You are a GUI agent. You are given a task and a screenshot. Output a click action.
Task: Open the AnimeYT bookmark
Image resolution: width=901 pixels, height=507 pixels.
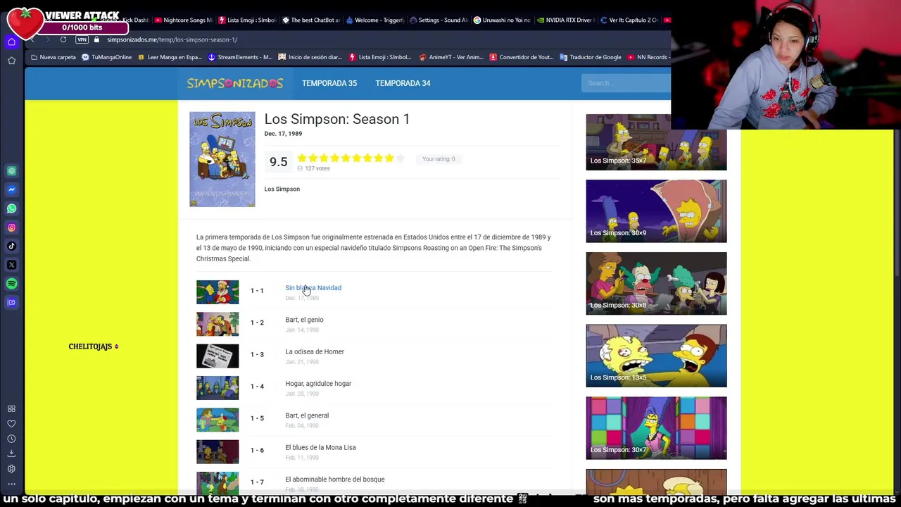point(451,57)
